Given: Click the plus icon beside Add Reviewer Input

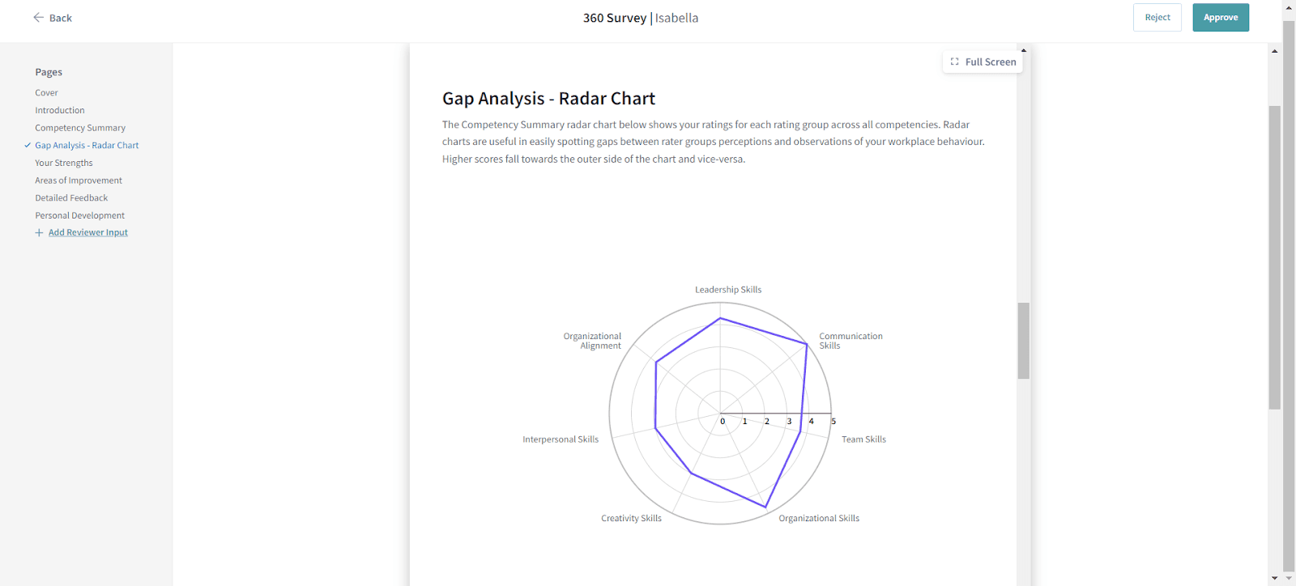Looking at the screenshot, I should coord(39,233).
